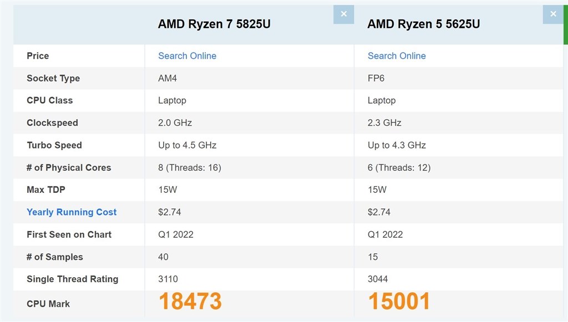The height and width of the screenshot is (322, 568).
Task: Click the AM4 socket value cell
Action: [168, 78]
